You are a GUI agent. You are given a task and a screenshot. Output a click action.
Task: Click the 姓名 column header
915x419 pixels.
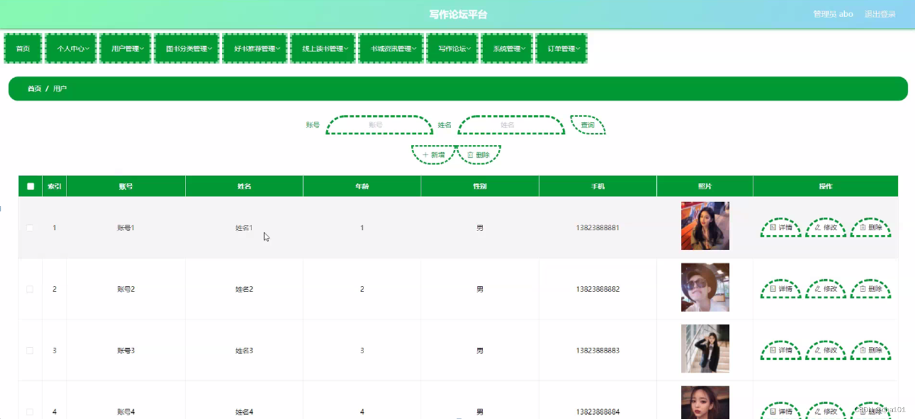click(244, 186)
